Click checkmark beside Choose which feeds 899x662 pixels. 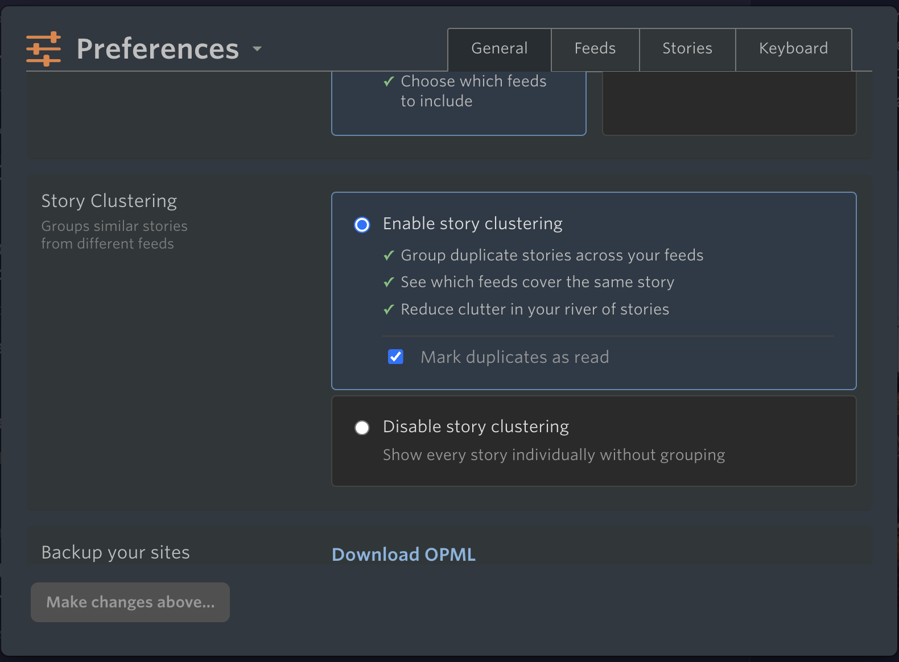pyautogui.click(x=389, y=82)
